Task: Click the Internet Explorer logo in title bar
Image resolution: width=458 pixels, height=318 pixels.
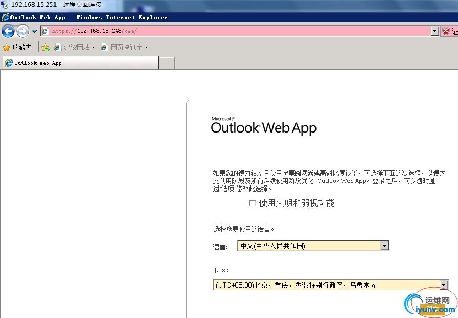Action: 6,17
